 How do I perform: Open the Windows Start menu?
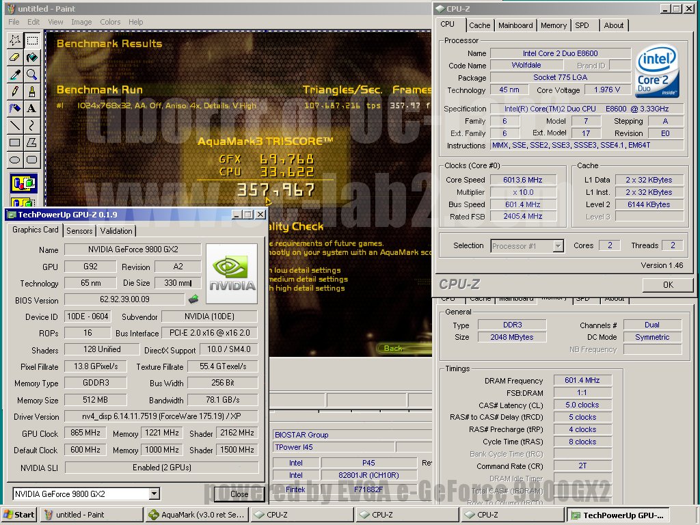coord(19,515)
